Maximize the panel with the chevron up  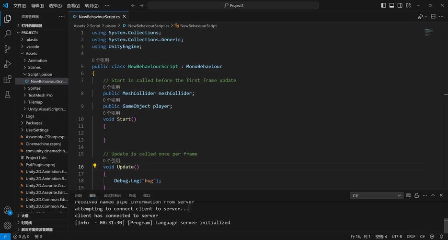click(433, 195)
